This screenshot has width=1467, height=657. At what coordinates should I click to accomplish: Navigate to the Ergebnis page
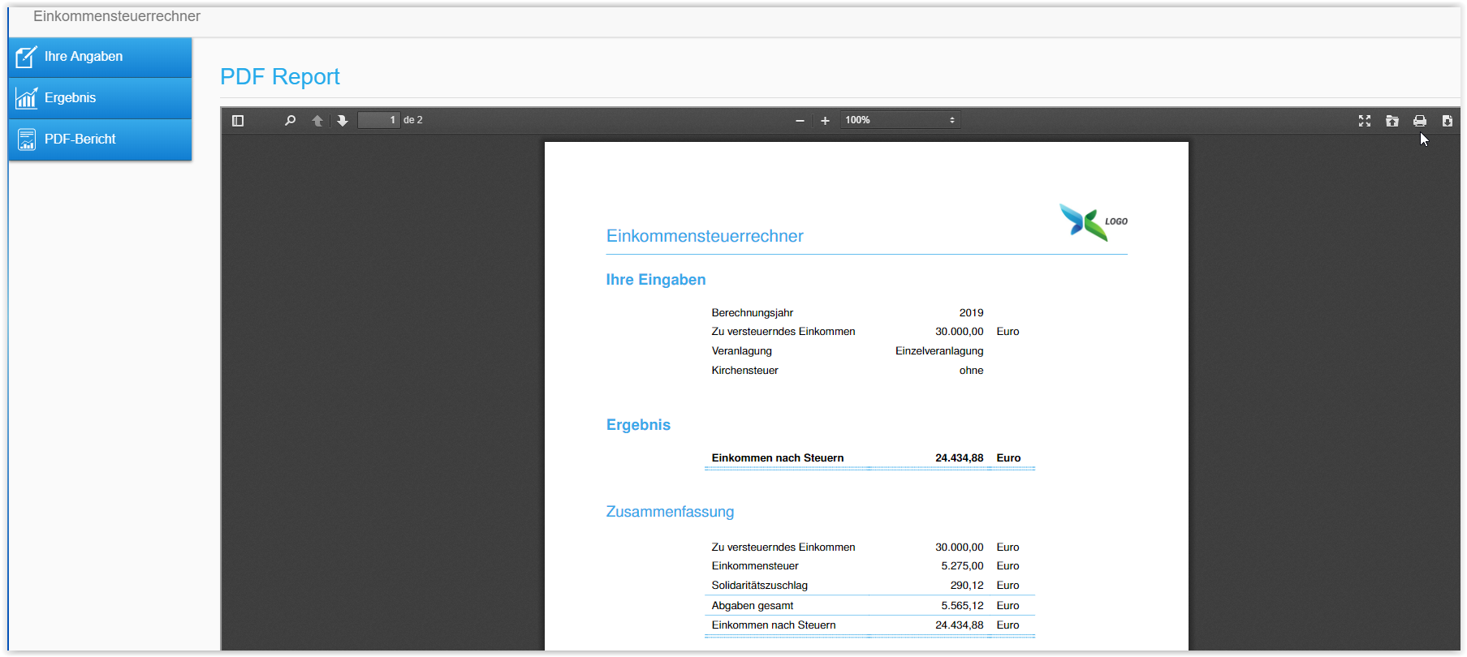tap(71, 98)
